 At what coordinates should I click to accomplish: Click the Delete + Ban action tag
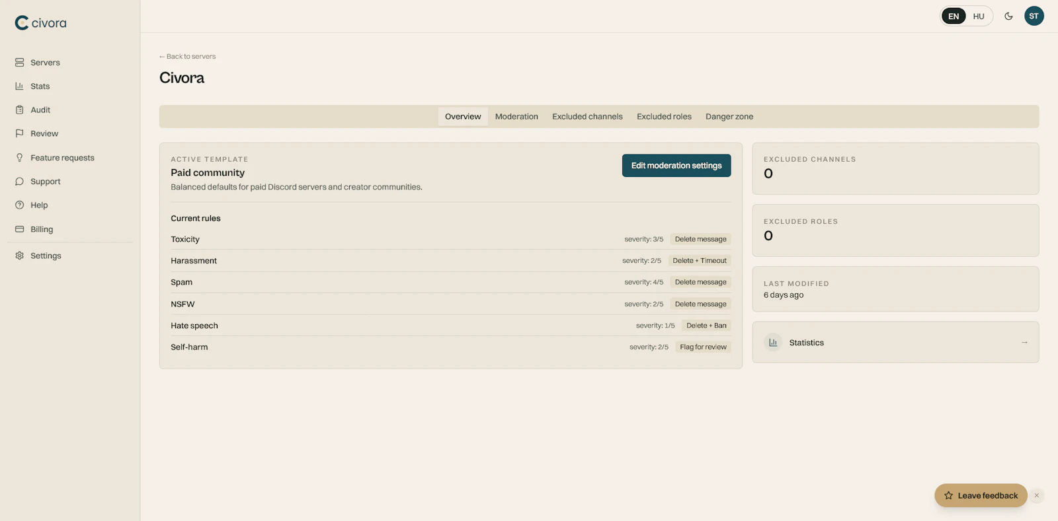click(x=706, y=326)
